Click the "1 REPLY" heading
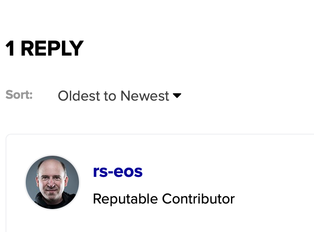The height and width of the screenshot is (232, 314). tap(44, 49)
